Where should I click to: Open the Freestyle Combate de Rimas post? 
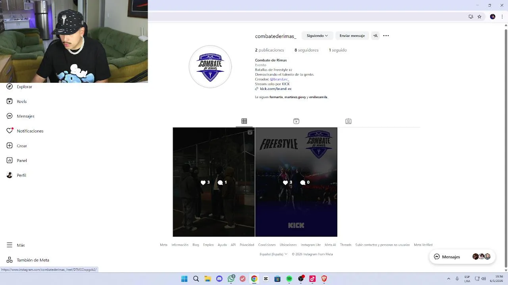pyautogui.click(x=296, y=182)
